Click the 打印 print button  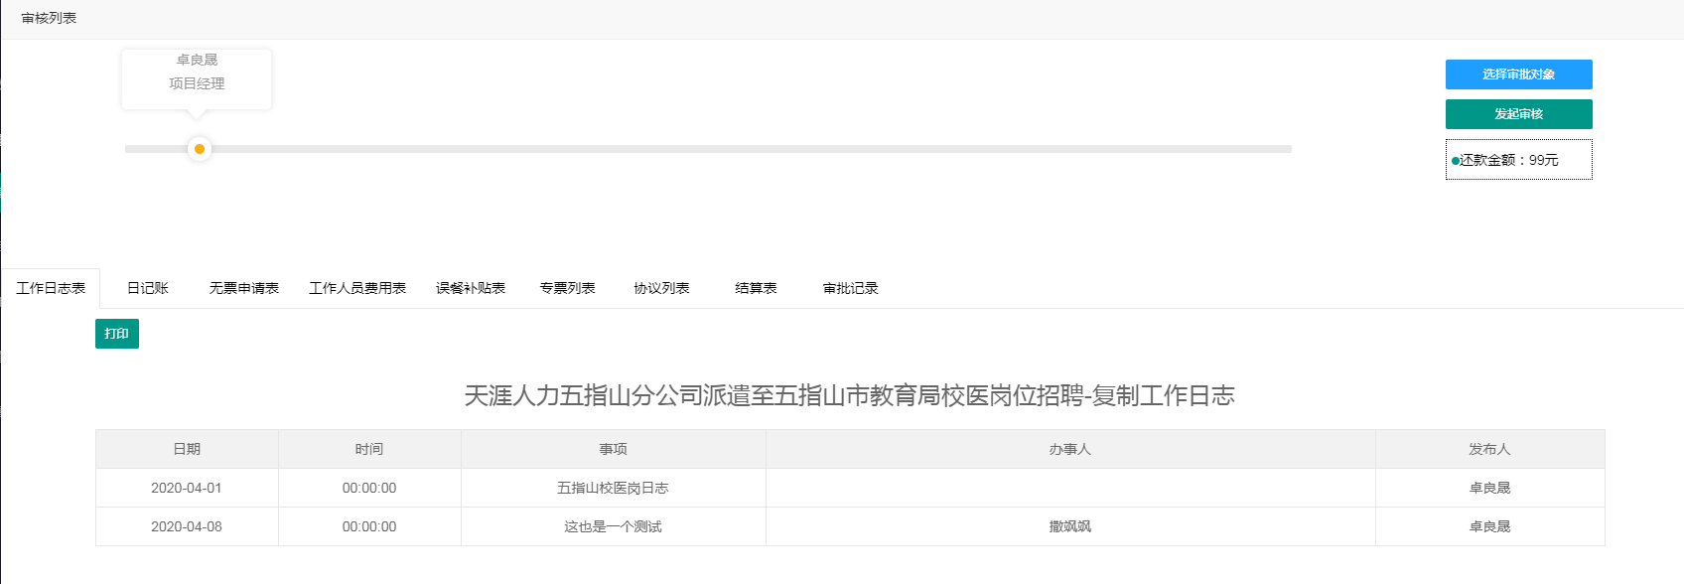117,334
